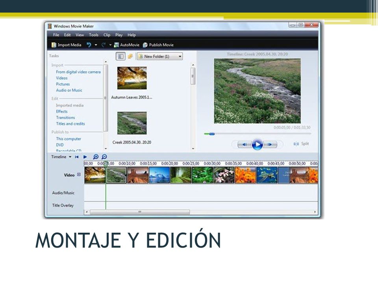Click timeline scroll right arrow
Viewport: 378px width, 283px height.
315,212
